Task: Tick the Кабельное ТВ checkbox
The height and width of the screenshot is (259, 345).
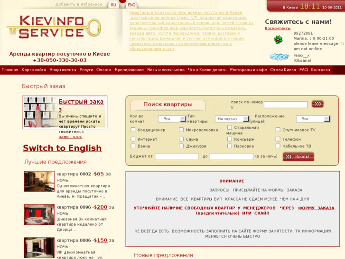Action: (278, 146)
